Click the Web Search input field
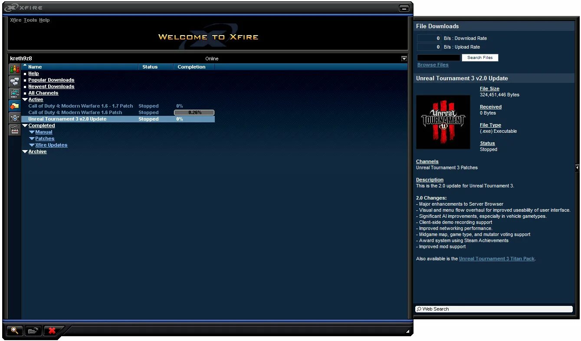 coord(494,309)
